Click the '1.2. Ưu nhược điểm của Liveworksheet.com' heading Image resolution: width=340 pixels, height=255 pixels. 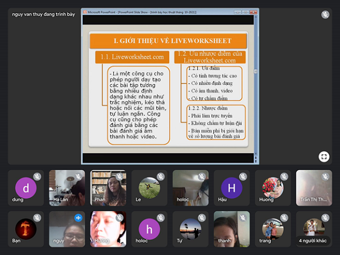click(x=210, y=57)
